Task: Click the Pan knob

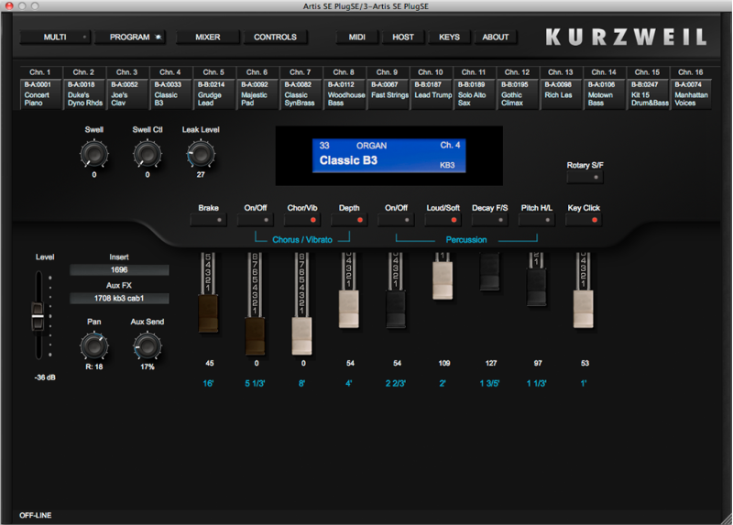Action: click(x=93, y=345)
